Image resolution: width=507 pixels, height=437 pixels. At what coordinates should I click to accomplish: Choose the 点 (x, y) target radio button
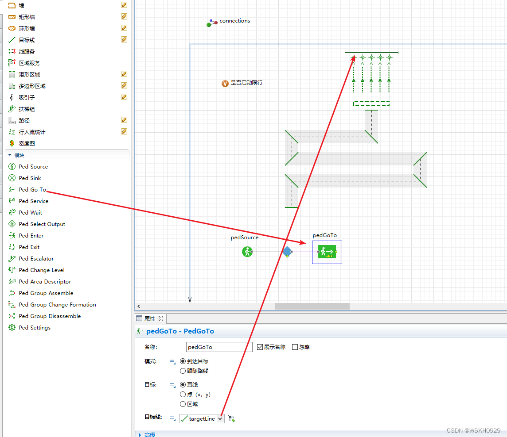point(183,395)
